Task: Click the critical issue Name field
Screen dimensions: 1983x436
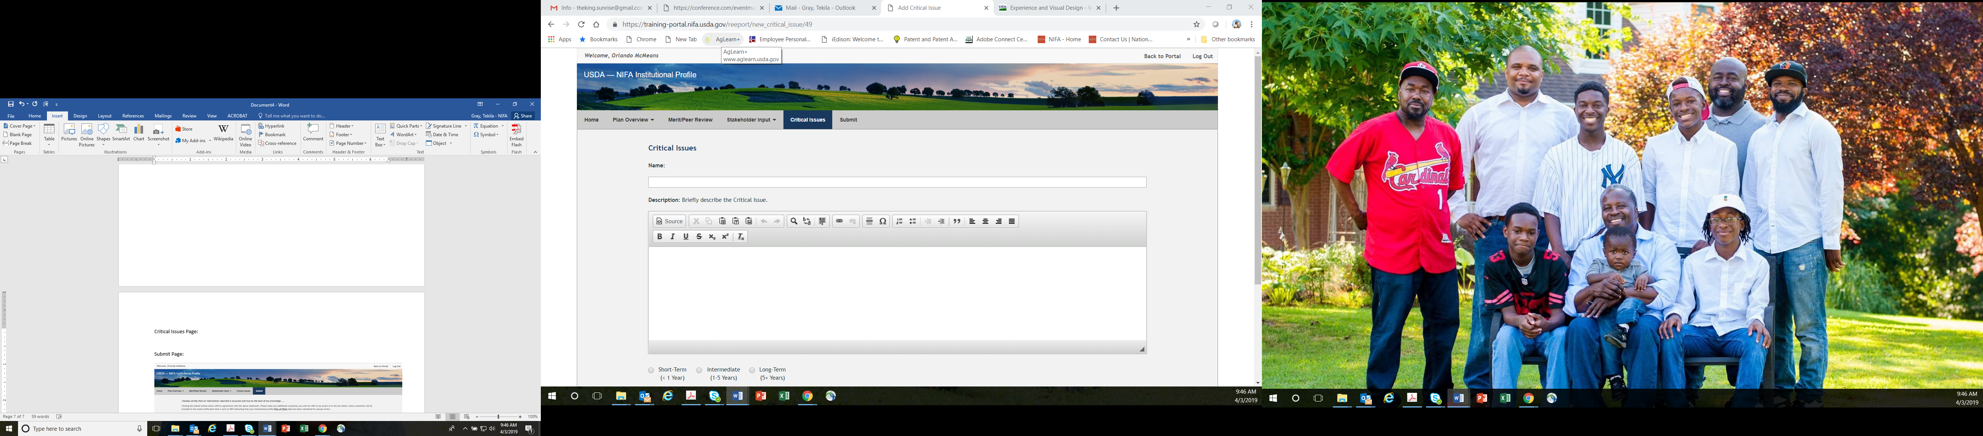Action: (897, 182)
